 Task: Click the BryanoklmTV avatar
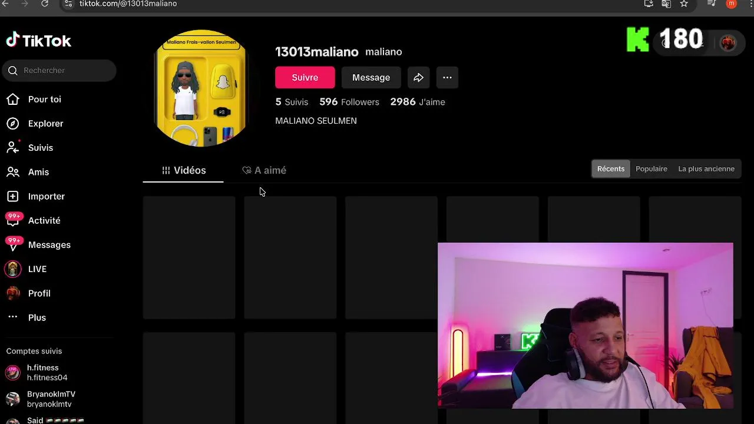[x=13, y=399]
